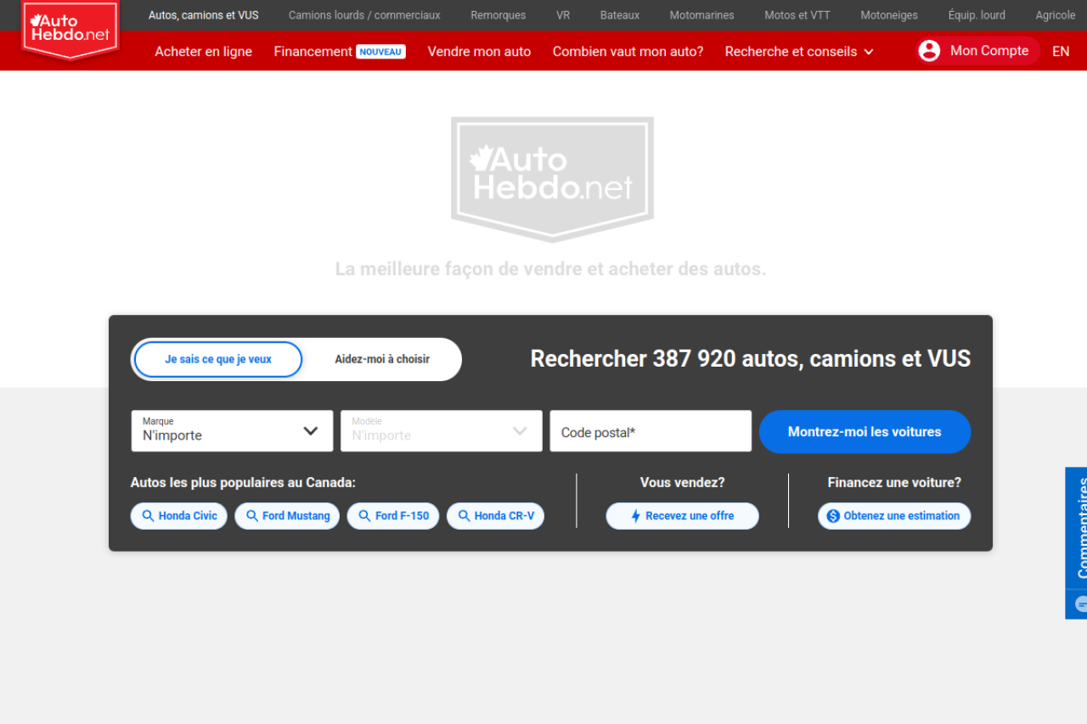
Task: Open the Modèle dropdown
Action: click(x=441, y=431)
